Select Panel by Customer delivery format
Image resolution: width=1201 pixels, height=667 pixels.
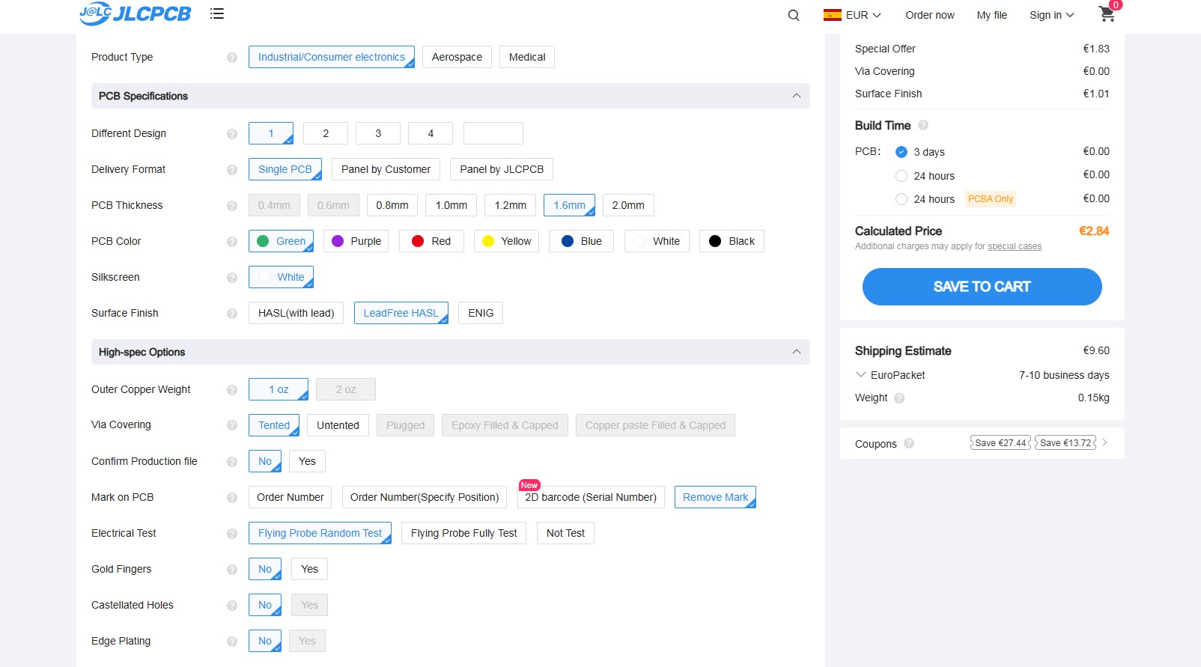[x=386, y=169]
